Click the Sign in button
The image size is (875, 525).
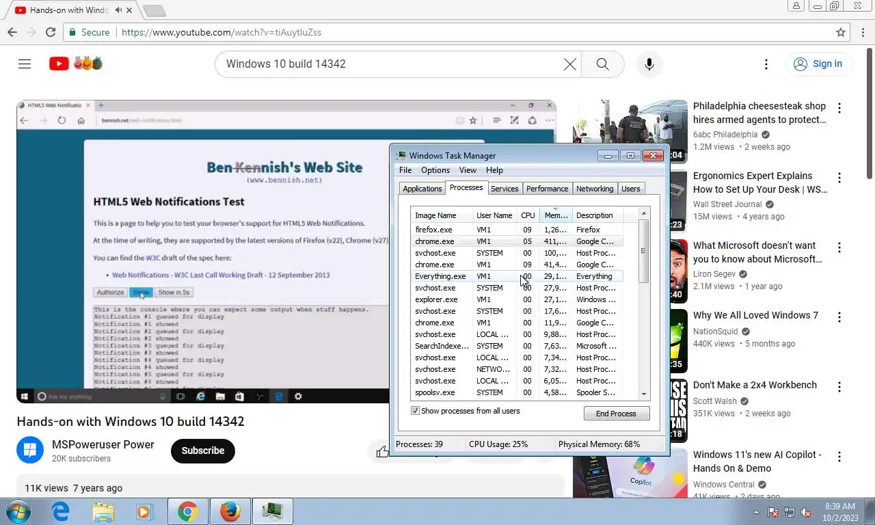point(818,64)
